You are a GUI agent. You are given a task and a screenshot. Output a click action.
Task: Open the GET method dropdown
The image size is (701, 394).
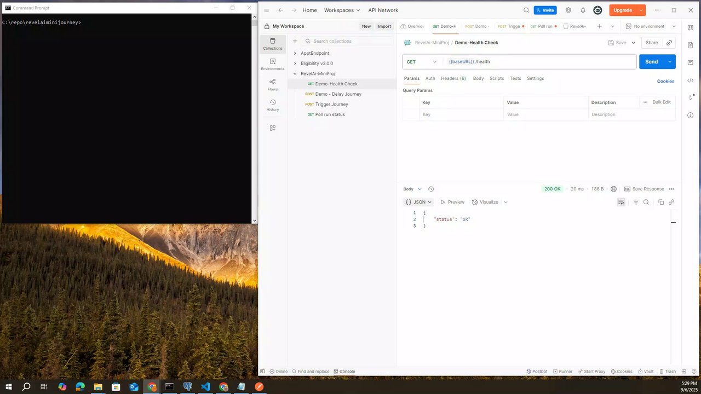tap(422, 62)
